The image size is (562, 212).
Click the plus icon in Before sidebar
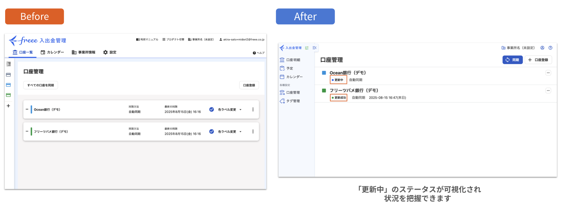click(9, 106)
